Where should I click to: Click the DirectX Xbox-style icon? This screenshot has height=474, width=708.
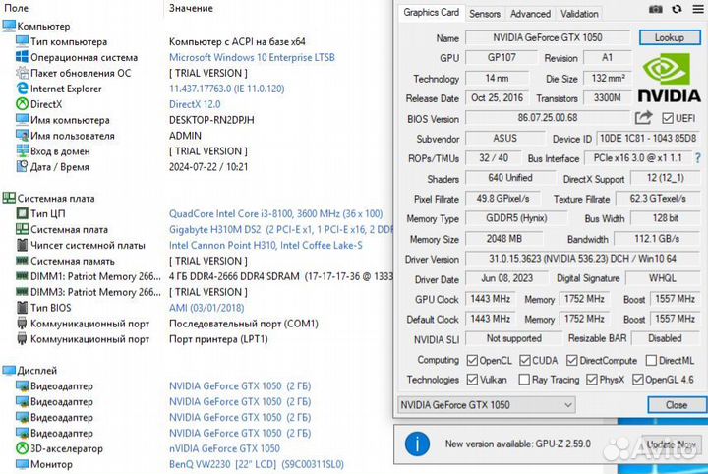pos(22,104)
